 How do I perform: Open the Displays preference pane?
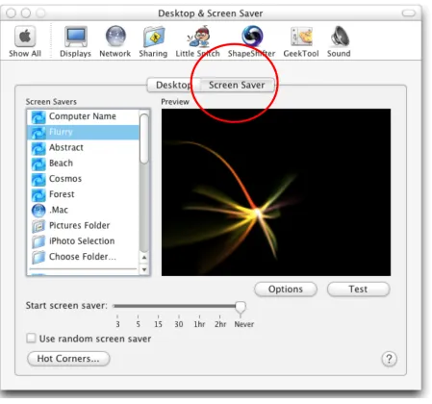75,42
